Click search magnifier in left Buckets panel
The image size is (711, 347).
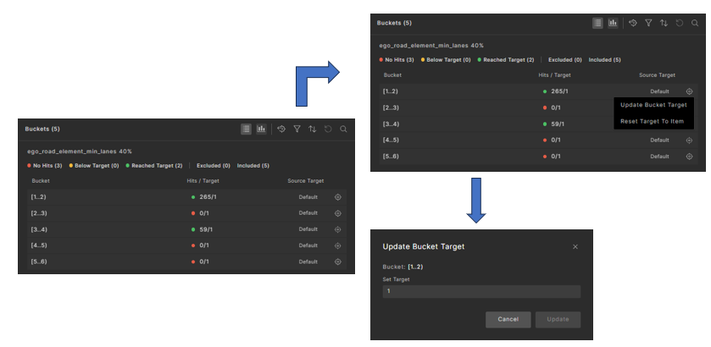click(343, 129)
